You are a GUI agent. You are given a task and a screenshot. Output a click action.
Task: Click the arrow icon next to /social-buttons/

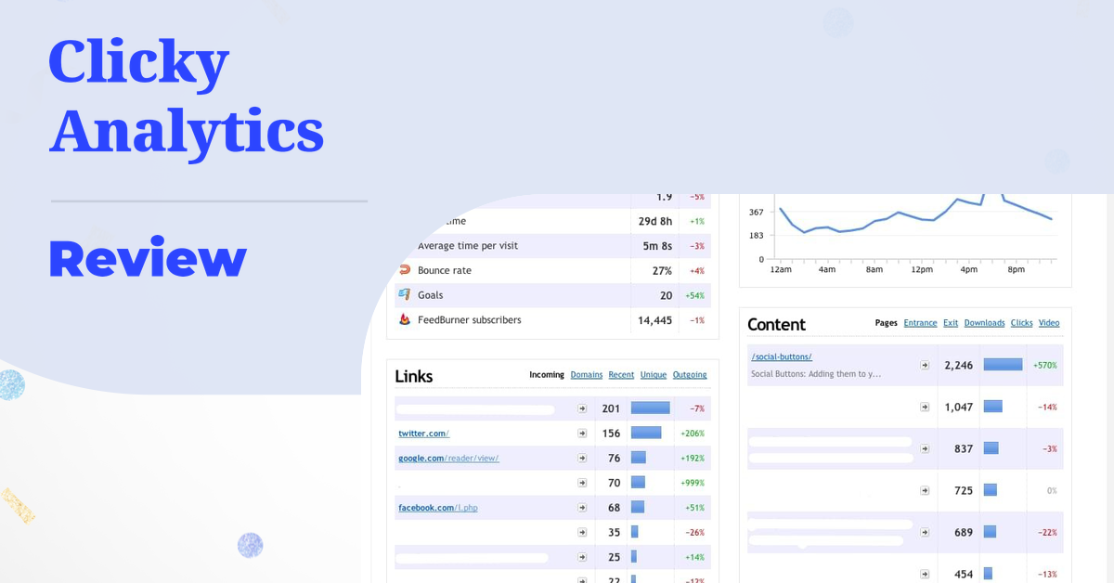(925, 365)
